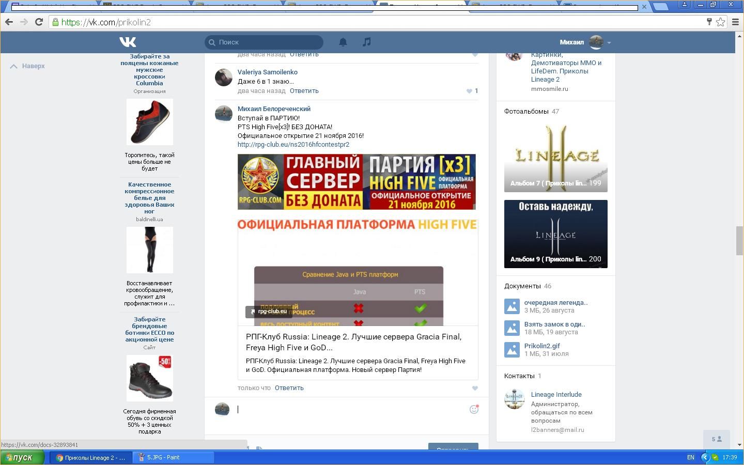
Task: Click the browser address bar URL
Action: (106, 22)
